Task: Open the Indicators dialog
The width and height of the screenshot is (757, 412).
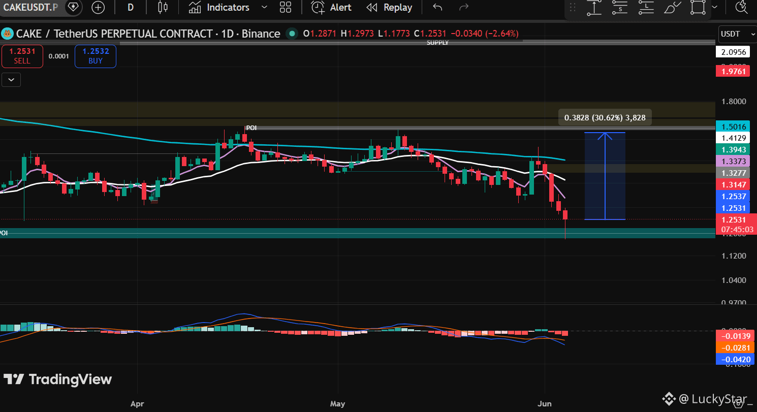Action: [x=219, y=7]
